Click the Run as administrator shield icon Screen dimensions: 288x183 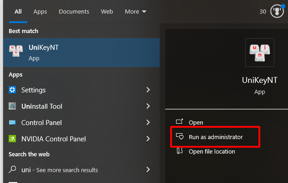coord(180,136)
